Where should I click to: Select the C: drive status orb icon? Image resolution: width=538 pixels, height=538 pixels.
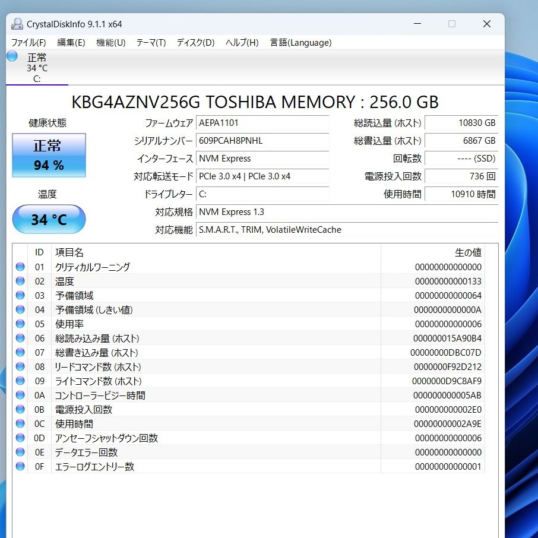click(x=12, y=56)
